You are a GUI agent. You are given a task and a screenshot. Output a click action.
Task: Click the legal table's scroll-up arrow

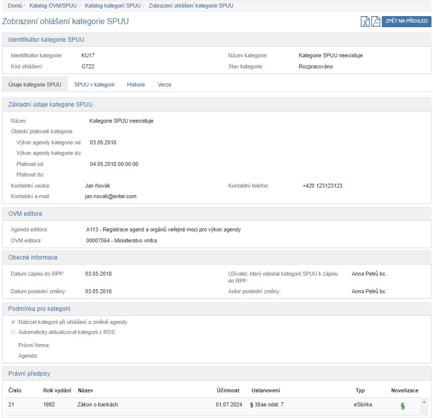click(424, 402)
